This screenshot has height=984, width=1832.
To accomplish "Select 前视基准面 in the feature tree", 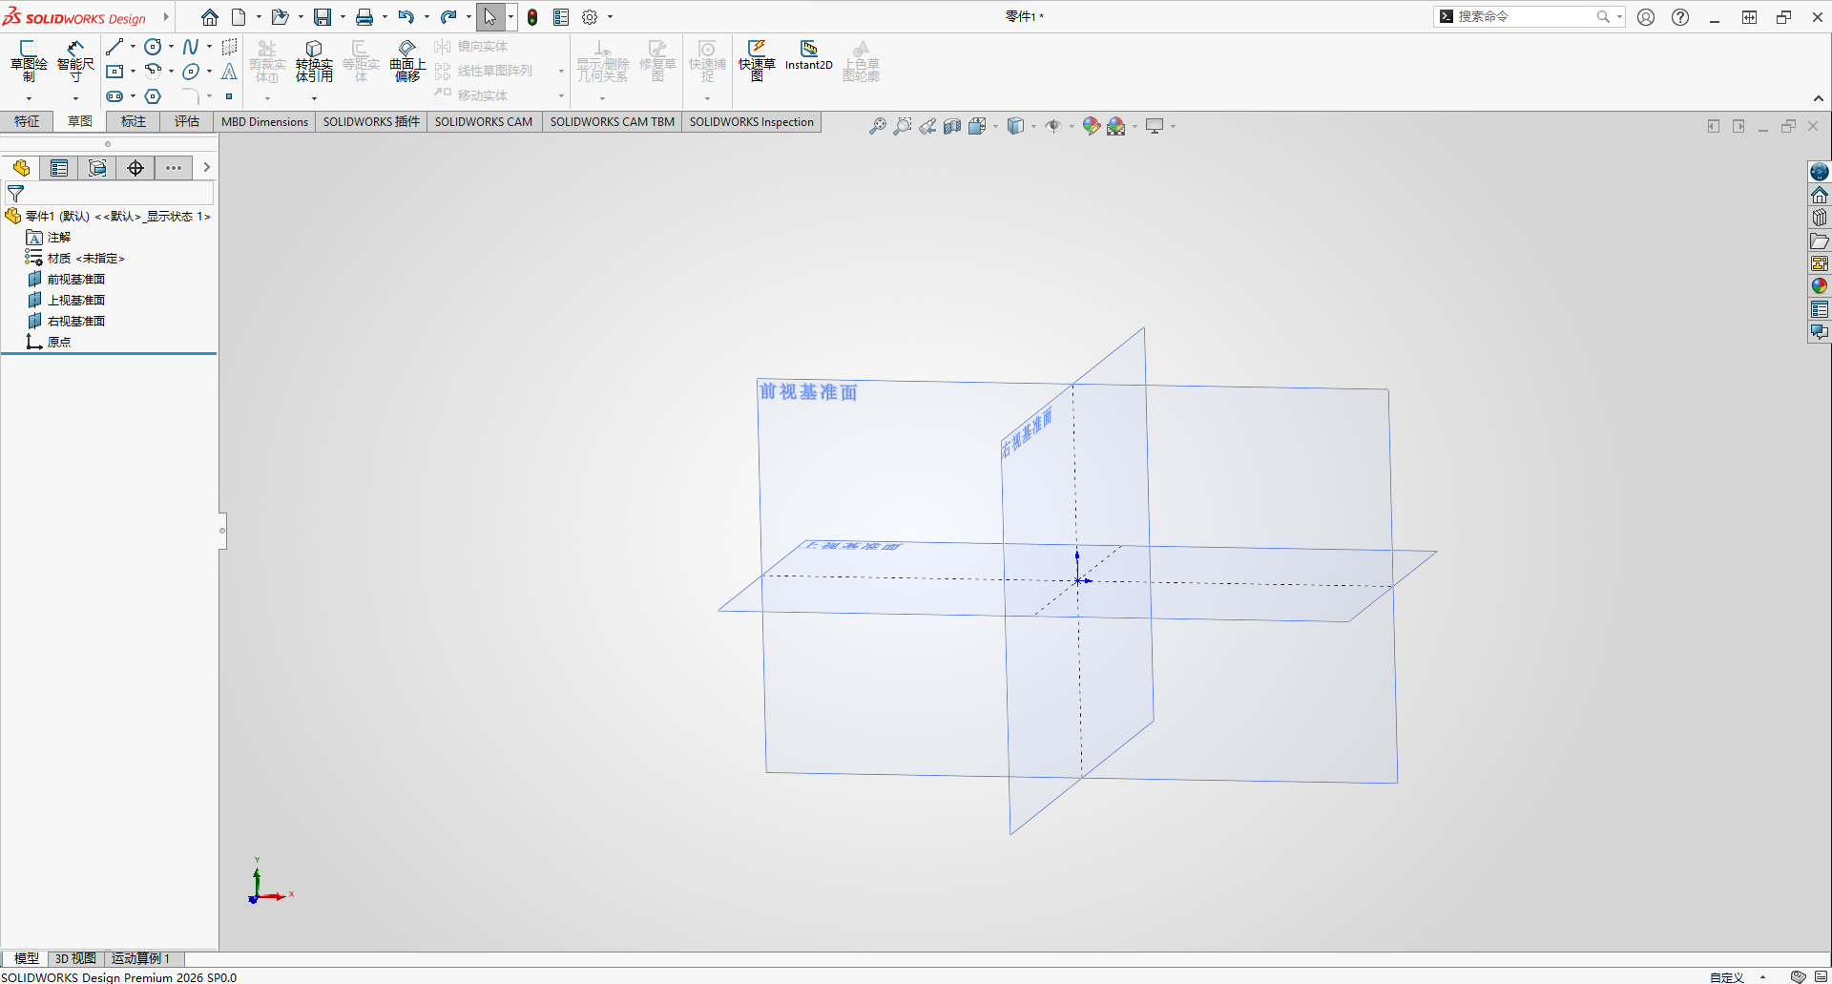I will pos(76,280).
